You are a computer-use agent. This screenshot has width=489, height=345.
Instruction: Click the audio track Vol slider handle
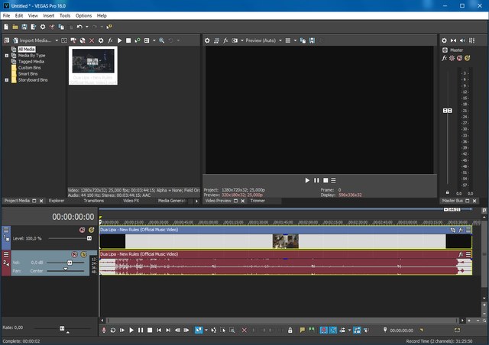70,262
